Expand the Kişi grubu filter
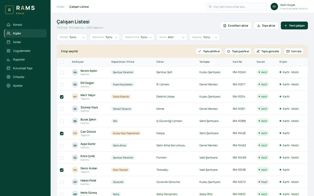 (x=205, y=37)
